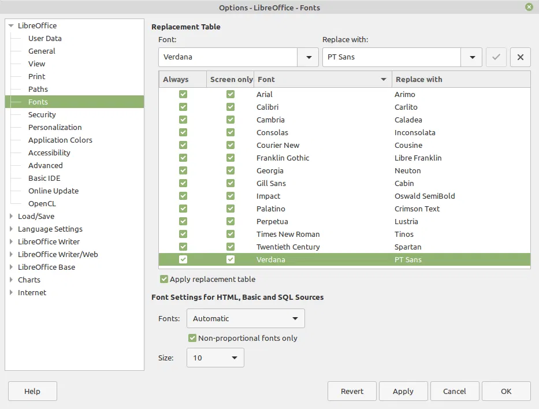Uncheck Screen only for Calibri row

231,107
